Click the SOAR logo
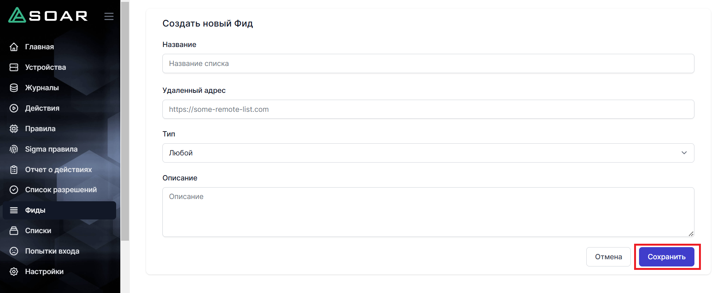The width and height of the screenshot is (721, 293). tap(48, 16)
